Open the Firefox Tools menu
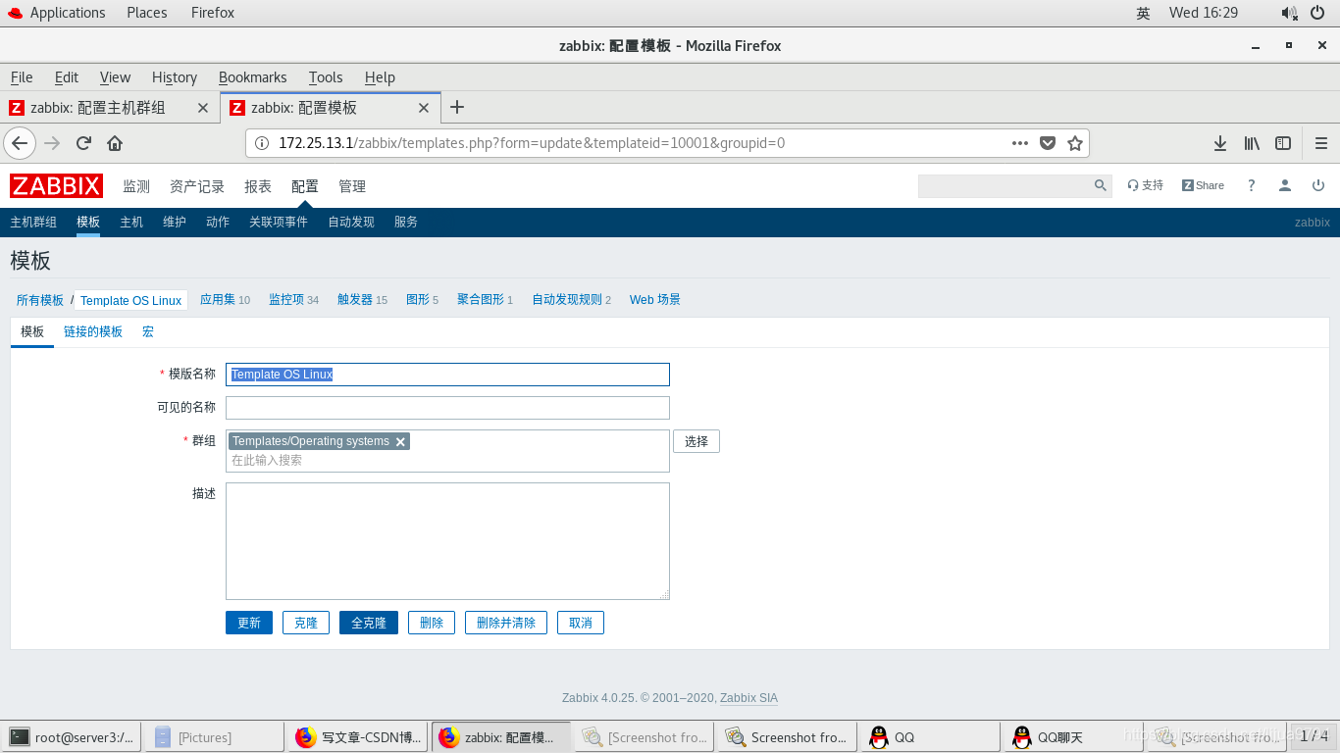The height and width of the screenshot is (753, 1340). pos(326,77)
